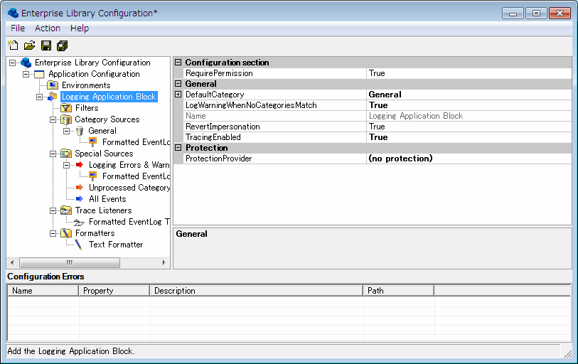The image size is (578, 364).
Task: Click the TracingEnabled True value
Action: click(378, 137)
